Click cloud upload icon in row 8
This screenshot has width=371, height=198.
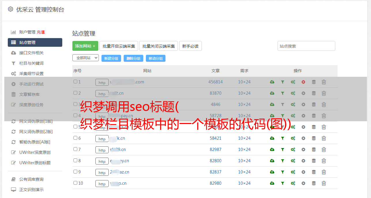[272, 161]
